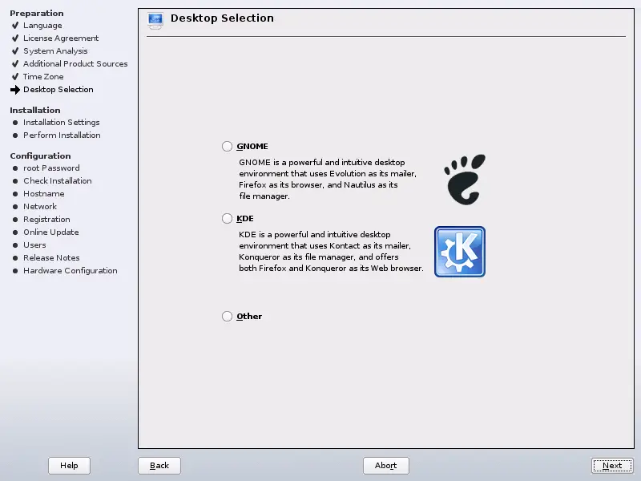Click the bullet beside Installation Settings
Screen dimensions: 641x481
point(14,123)
